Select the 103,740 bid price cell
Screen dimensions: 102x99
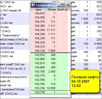(38, 88)
